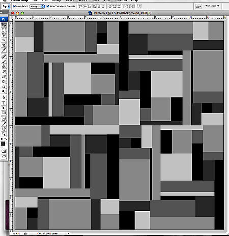Select the Move tool in the toolbox
The width and height of the screenshot is (229, 236).
(4, 25)
